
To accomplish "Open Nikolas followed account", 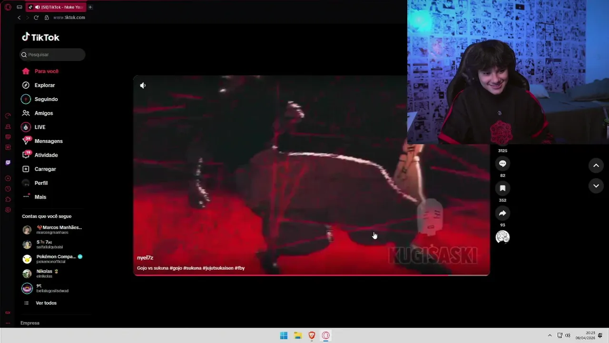I will [41, 273].
